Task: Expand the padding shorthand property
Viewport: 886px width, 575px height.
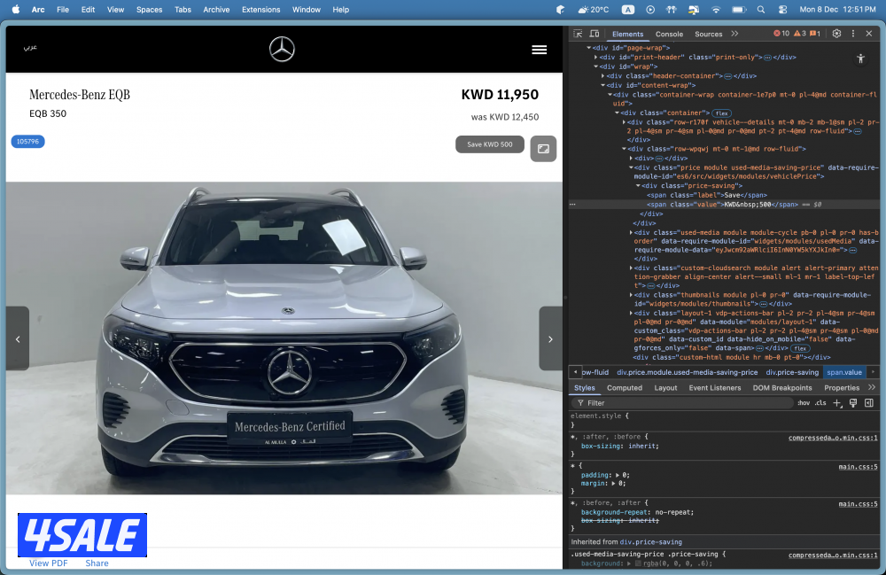Action: tap(617, 475)
